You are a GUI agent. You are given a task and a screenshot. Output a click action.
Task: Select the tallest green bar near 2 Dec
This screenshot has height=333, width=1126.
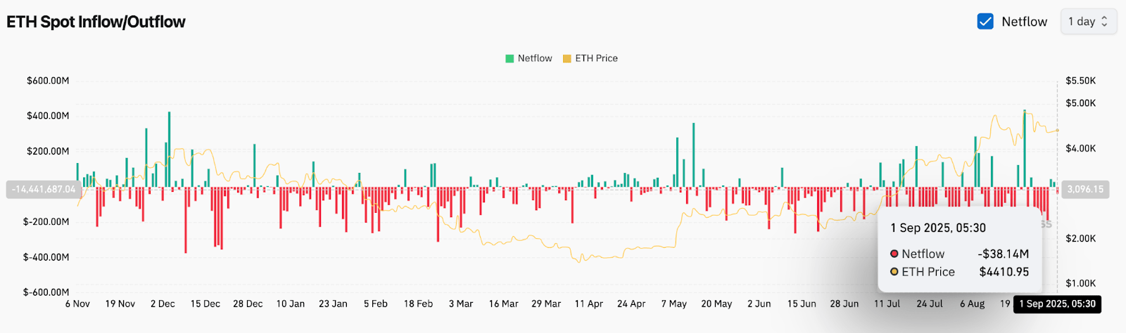[x=169, y=148]
